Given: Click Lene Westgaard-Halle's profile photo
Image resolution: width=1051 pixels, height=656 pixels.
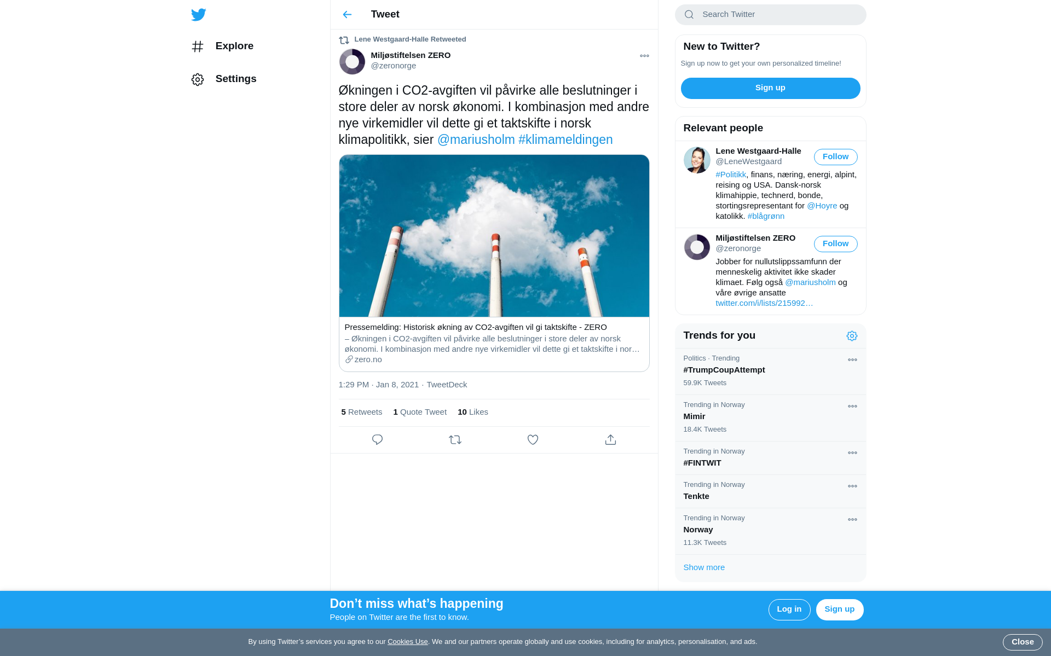Looking at the screenshot, I should (697, 160).
